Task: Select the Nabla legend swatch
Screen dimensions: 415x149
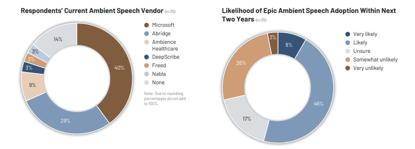Action: (146, 74)
